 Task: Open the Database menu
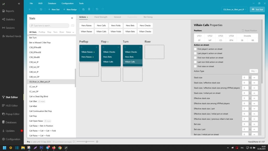pyautogui.click(x=52, y=3)
